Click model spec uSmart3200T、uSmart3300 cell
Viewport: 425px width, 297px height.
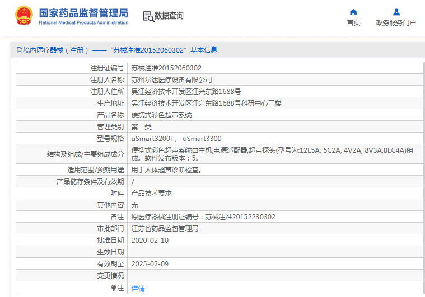pos(176,139)
